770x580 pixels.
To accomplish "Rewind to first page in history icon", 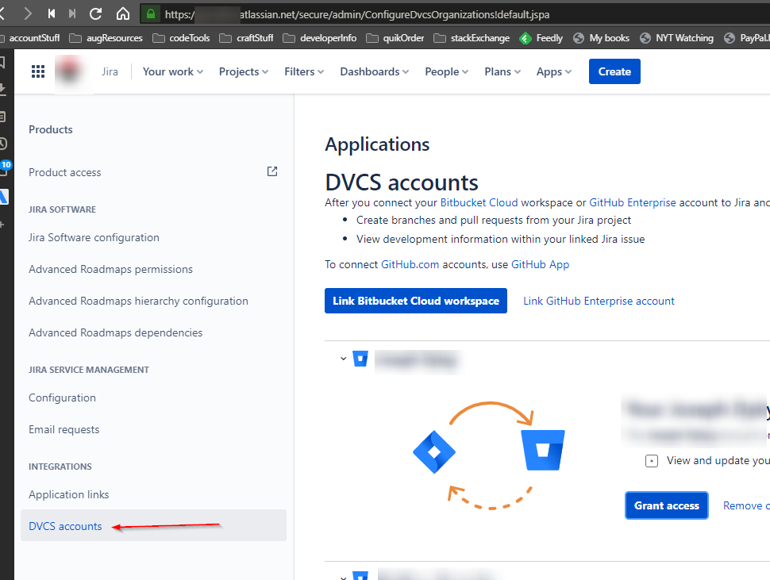I will click(51, 13).
